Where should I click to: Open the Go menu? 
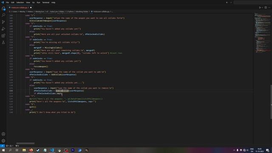pyautogui.click(x=33, y=3)
